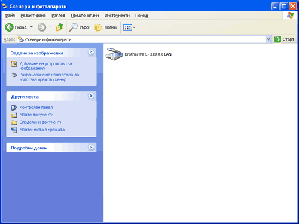Open the Помощ menu
The image size is (299, 224).
[142, 16]
